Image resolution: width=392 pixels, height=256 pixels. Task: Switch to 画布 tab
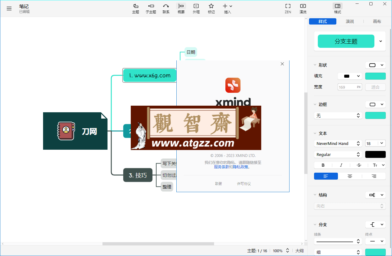pos(377,21)
